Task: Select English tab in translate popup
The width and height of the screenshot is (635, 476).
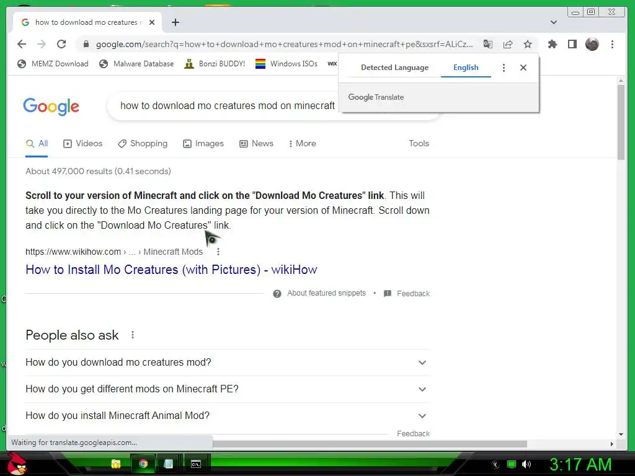Action: [466, 68]
